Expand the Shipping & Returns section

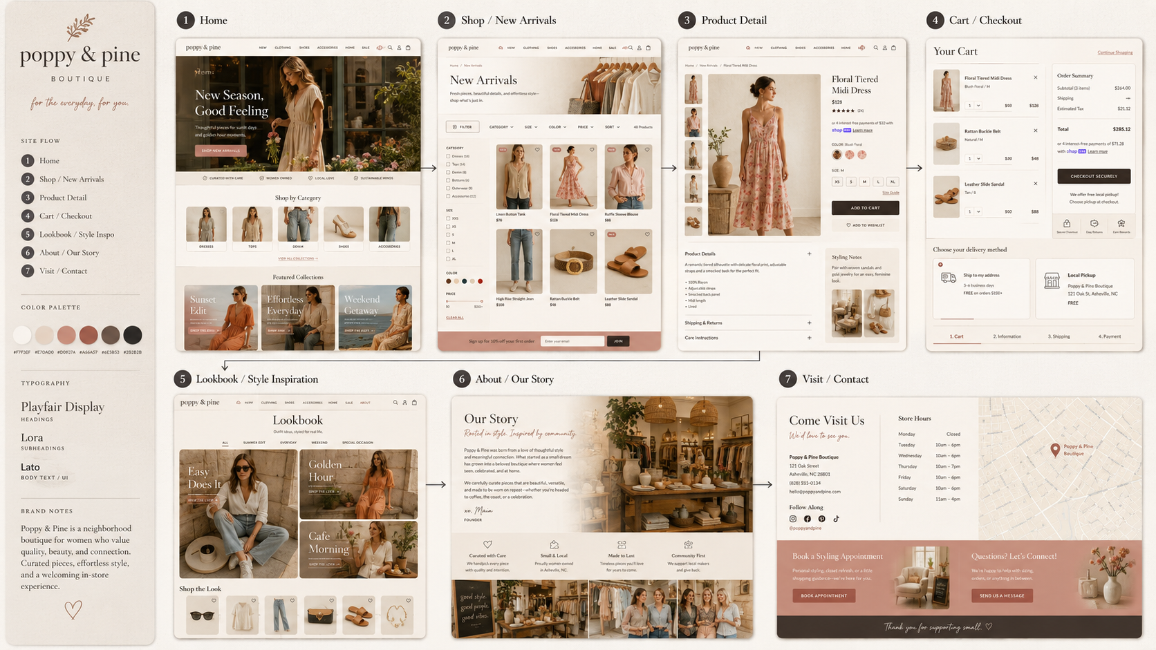point(809,323)
